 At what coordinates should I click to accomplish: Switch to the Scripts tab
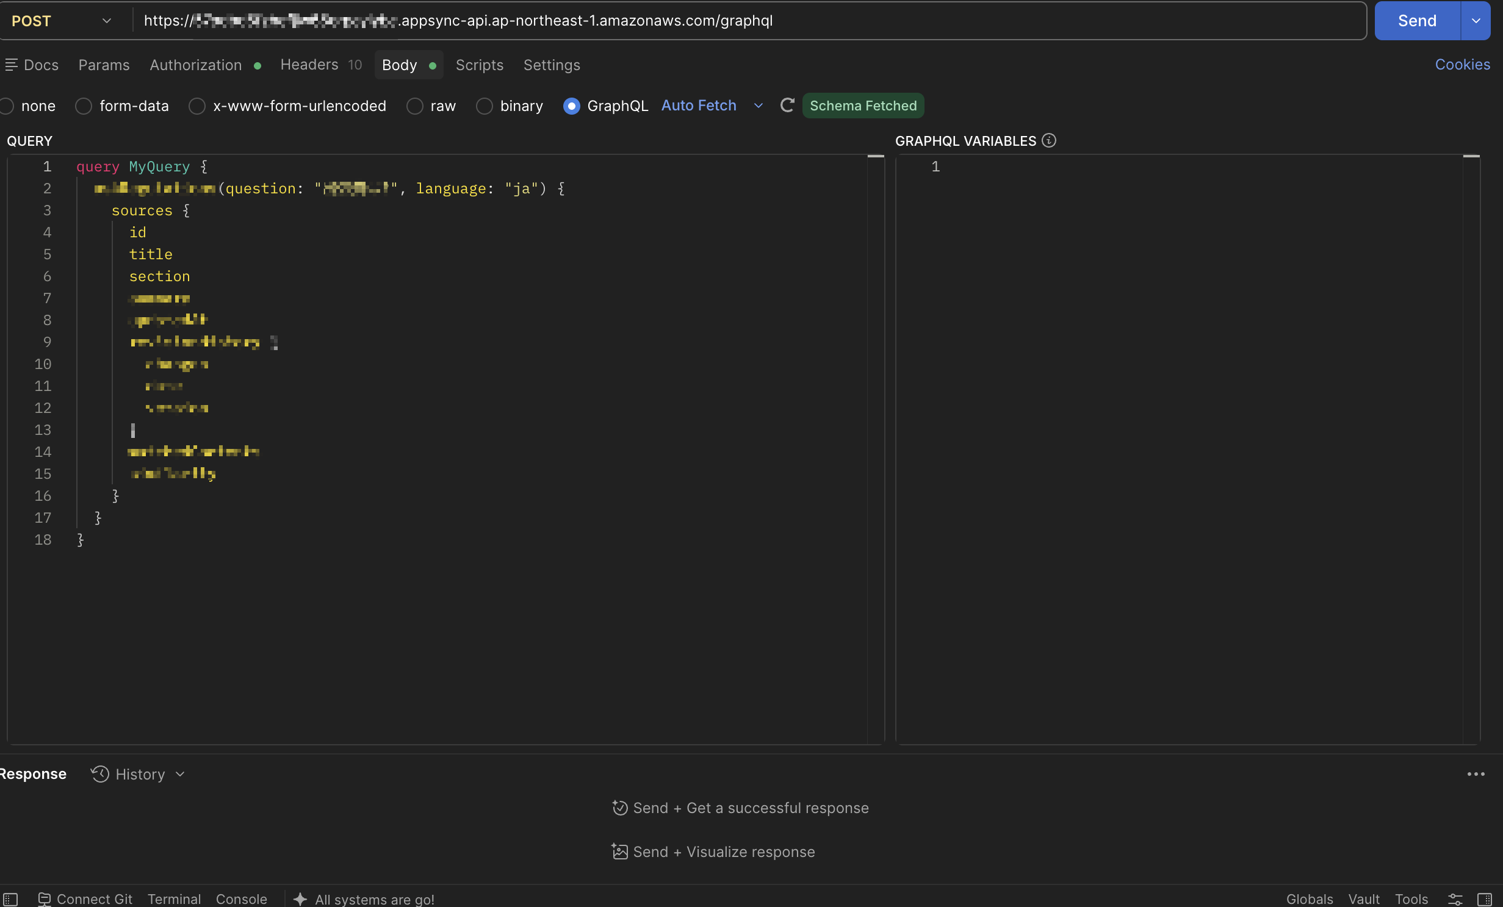480,65
